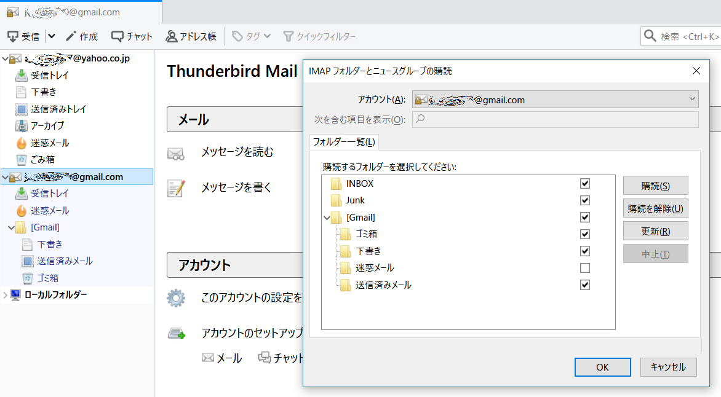Image resolution: width=721 pixels, height=397 pixels.
Task: Open 送信済みメール sent icon in sidebar
Action: (28, 261)
